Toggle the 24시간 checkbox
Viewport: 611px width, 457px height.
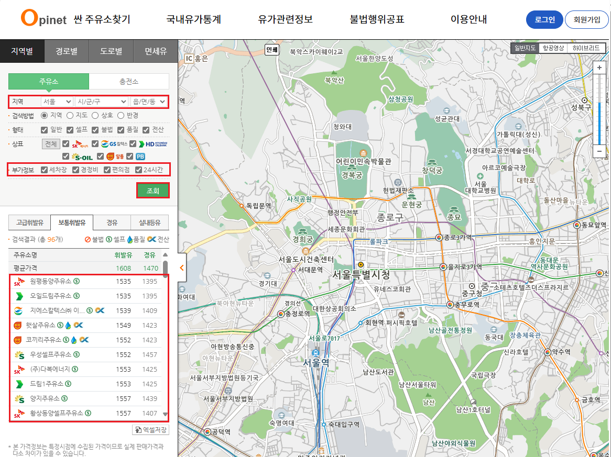pyautogui.click(x=138, y=170)
